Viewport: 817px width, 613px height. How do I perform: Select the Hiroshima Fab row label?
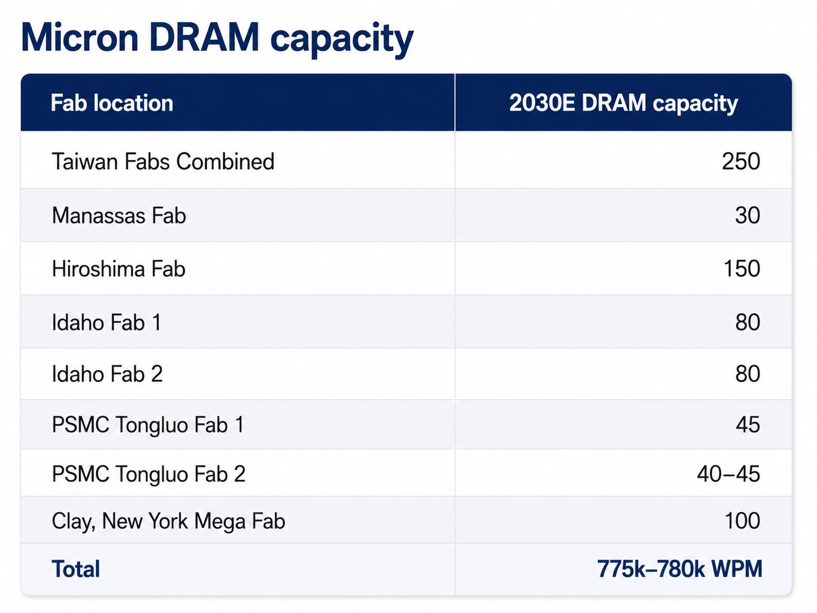point(118,269)
